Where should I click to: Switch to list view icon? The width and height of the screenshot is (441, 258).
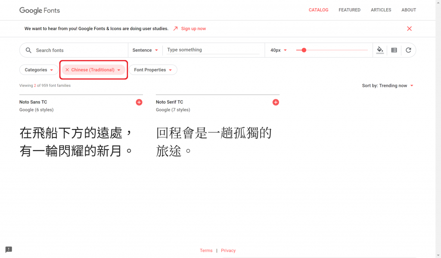pyautogui.click(x=394, y=50)
